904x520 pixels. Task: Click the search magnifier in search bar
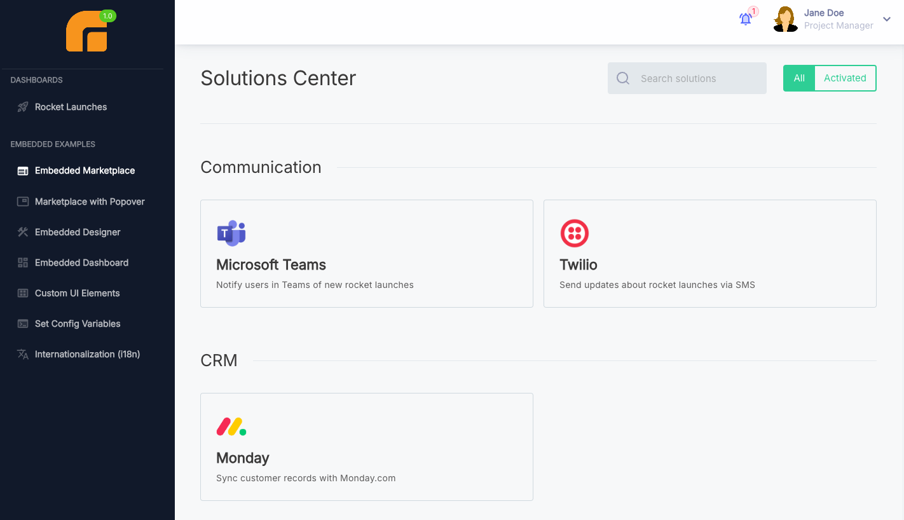point(622,78)
